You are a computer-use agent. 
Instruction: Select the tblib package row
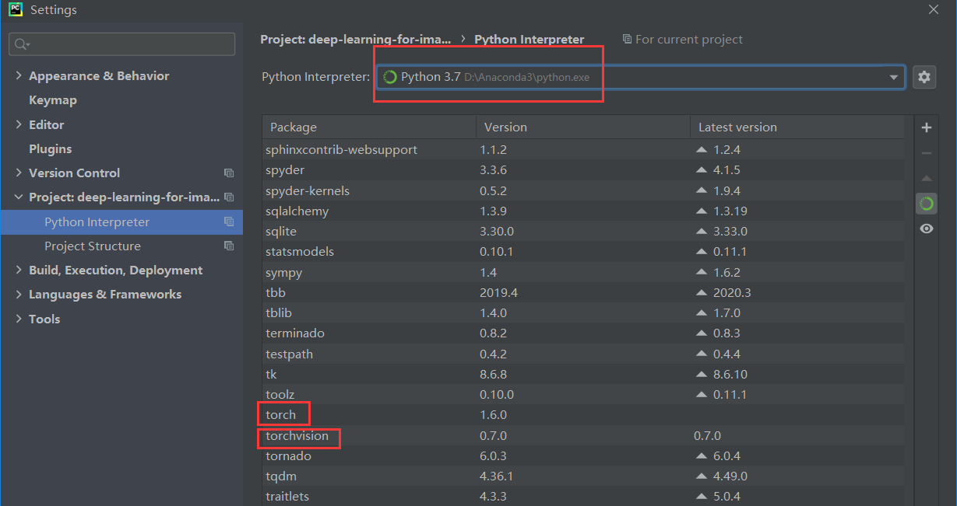click(584, 312)
